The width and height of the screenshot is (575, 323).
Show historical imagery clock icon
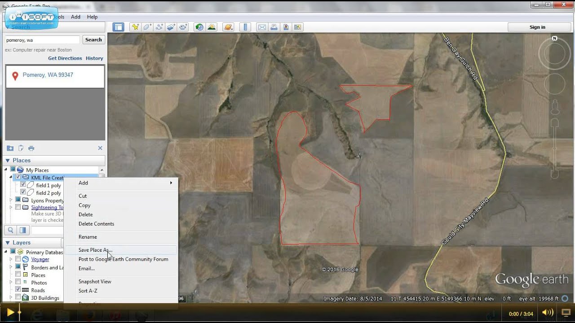click(x=199, y=27)
